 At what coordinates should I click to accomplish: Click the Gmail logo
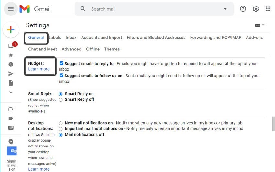[35, 9]
